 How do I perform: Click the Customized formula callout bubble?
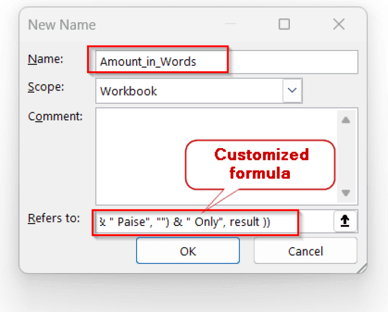pyautogui.click(x=261, y=164)
